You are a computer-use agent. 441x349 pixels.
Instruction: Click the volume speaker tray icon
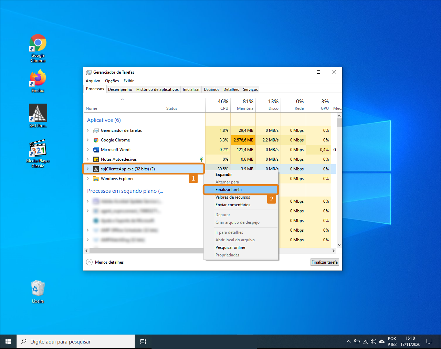[374, 341]
